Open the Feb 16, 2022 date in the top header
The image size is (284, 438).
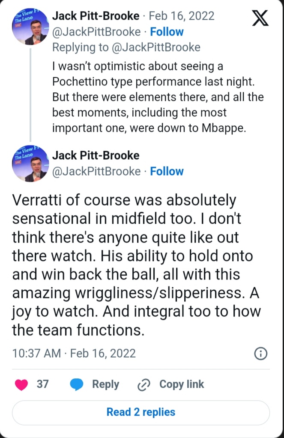(182, 16)
